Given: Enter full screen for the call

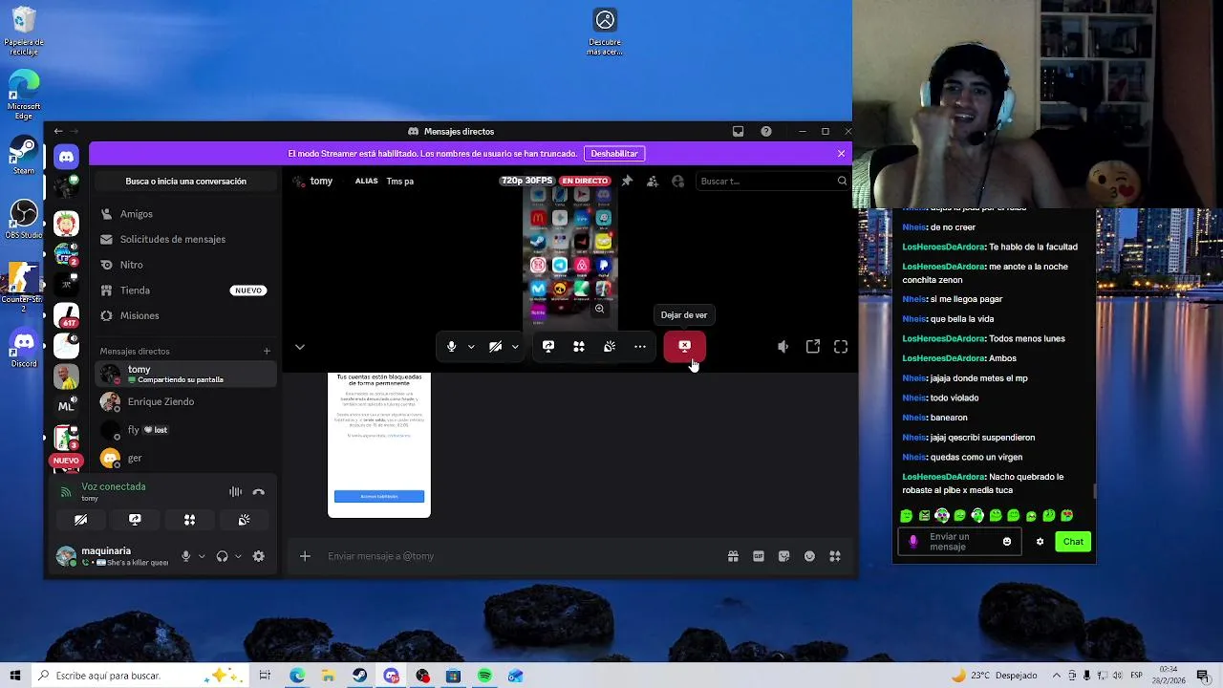Looking at the screenshot, I should [x=841, y=347].
